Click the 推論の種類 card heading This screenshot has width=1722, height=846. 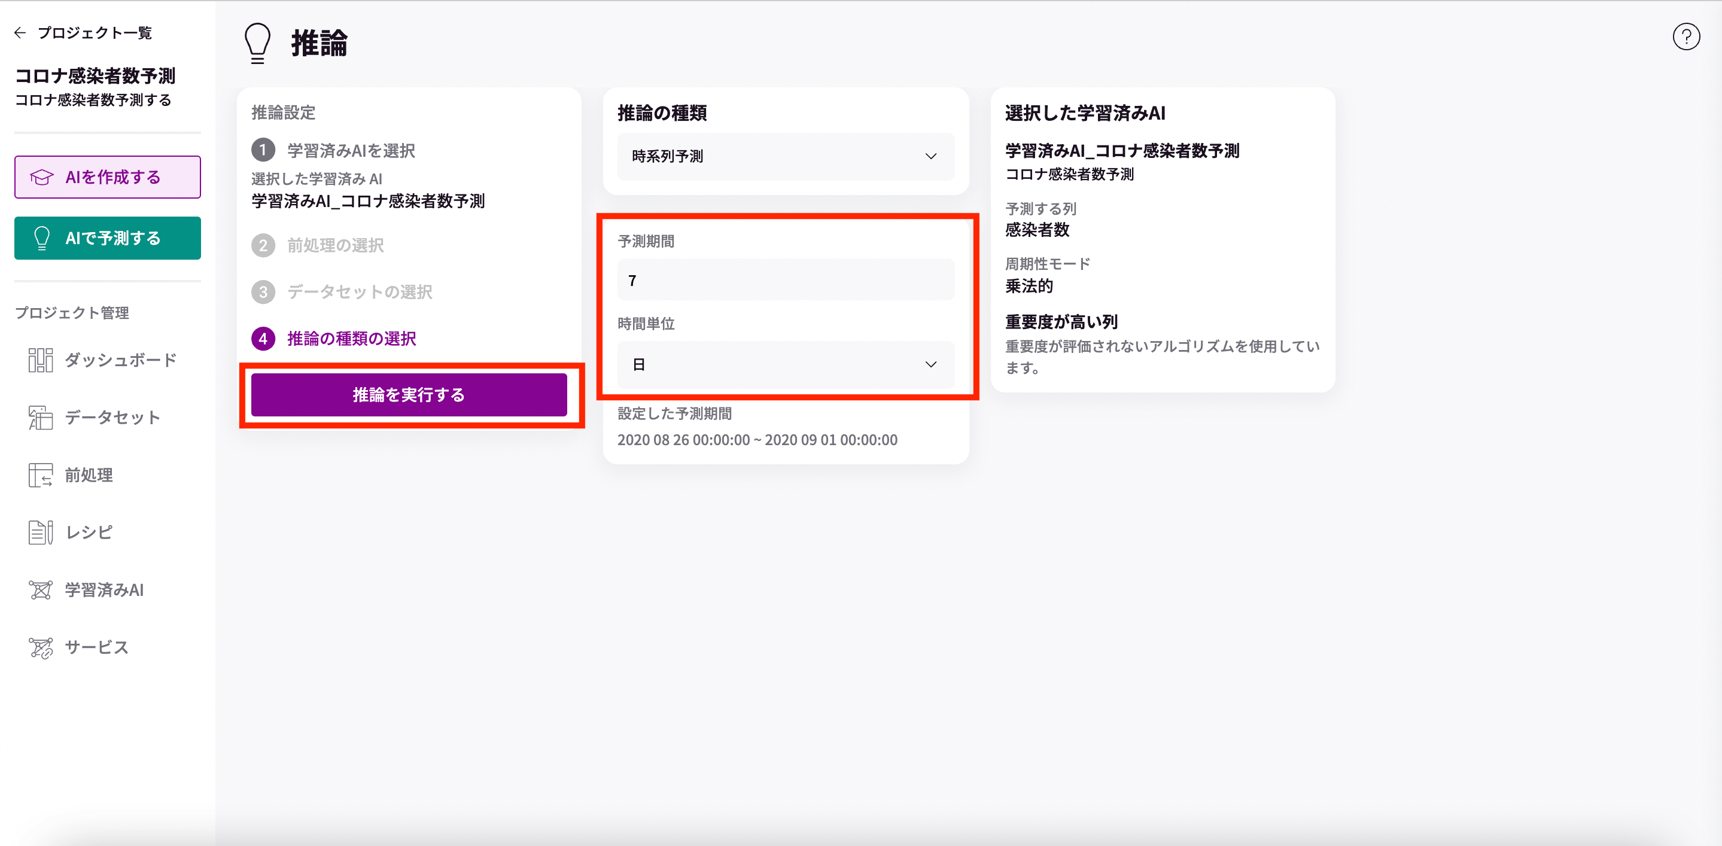[x=662, y=113]
